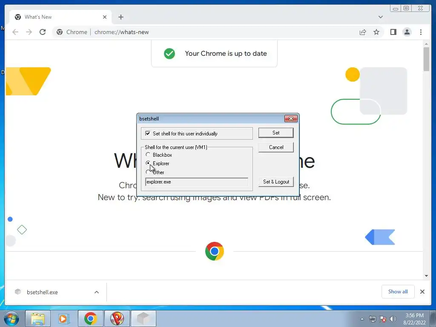The height and width of the screenshot is (327, 436).
Task: Click the Chrome forward arrow
Action: (x=29, y=32)
